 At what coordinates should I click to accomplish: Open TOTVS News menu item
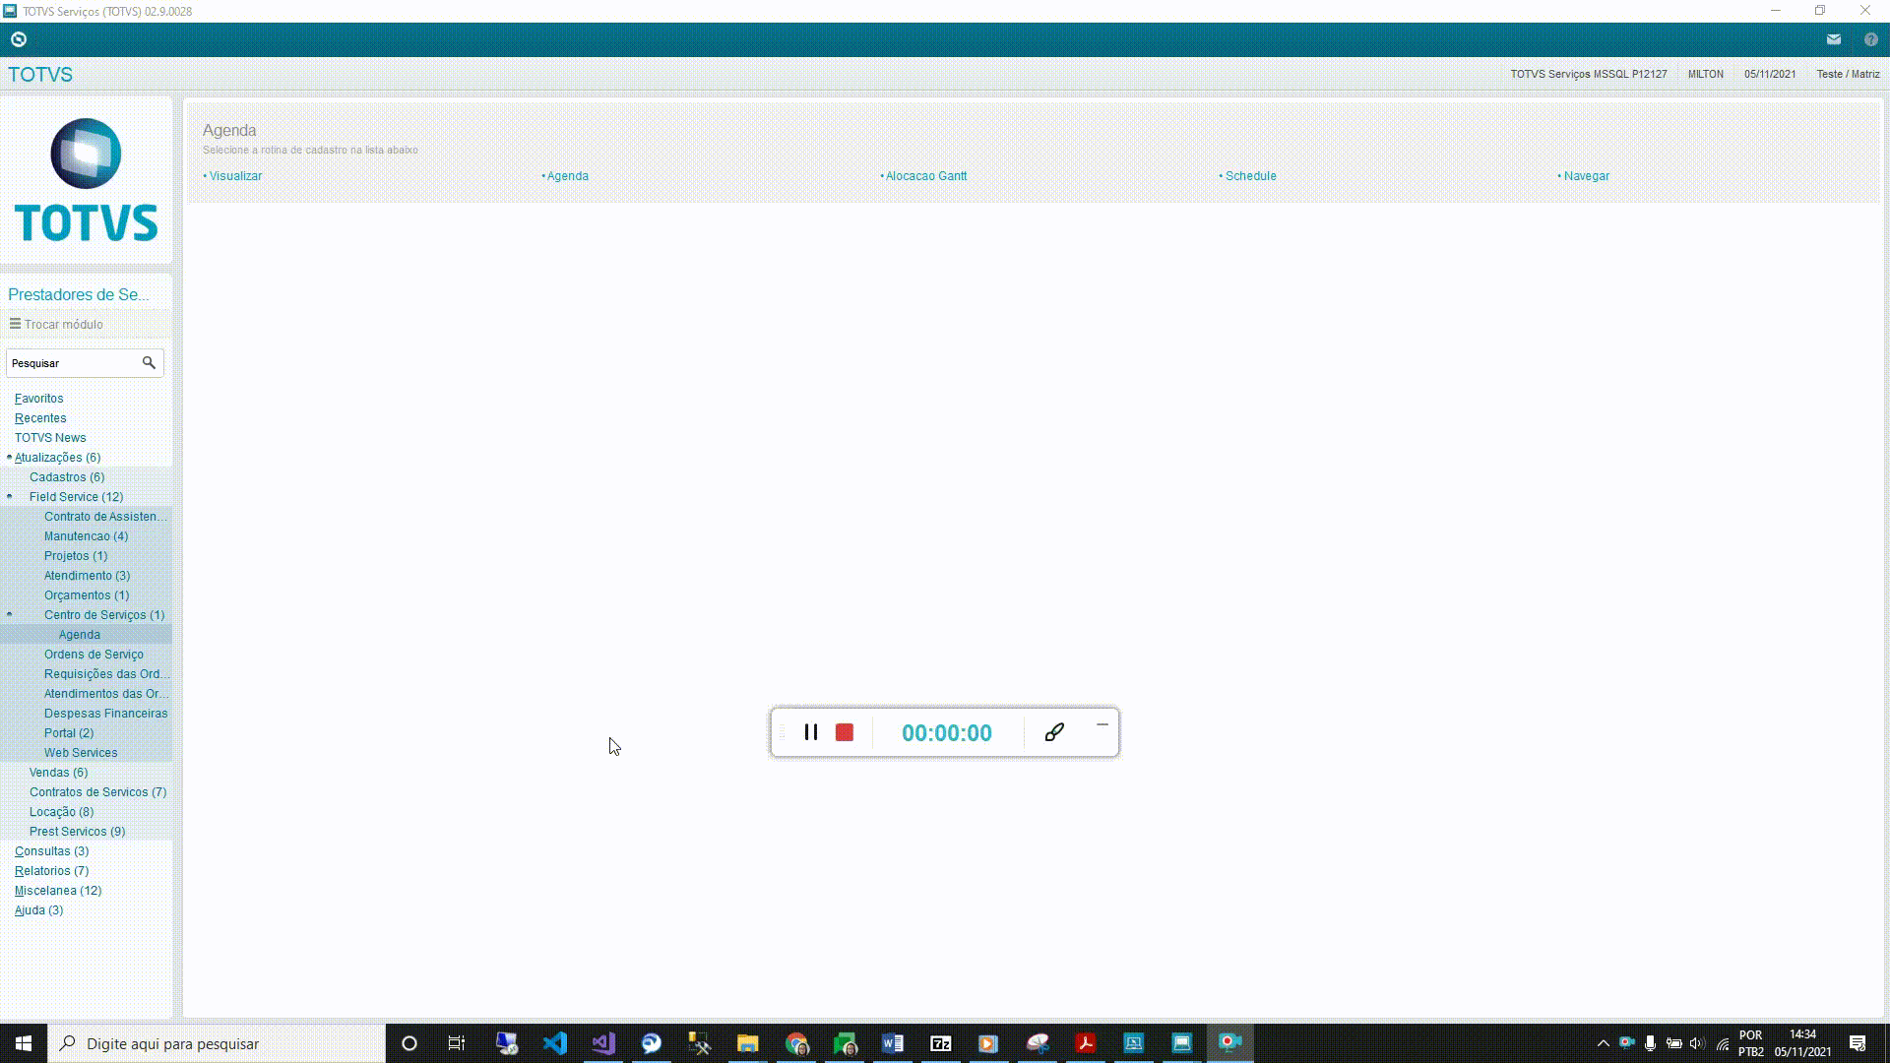click(50, 438)
